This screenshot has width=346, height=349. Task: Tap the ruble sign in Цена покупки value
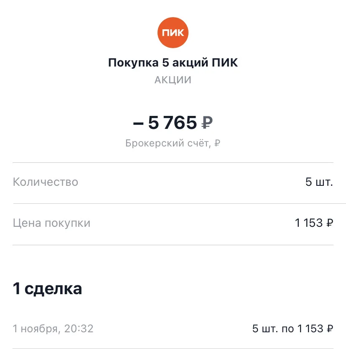coord(330,223)
